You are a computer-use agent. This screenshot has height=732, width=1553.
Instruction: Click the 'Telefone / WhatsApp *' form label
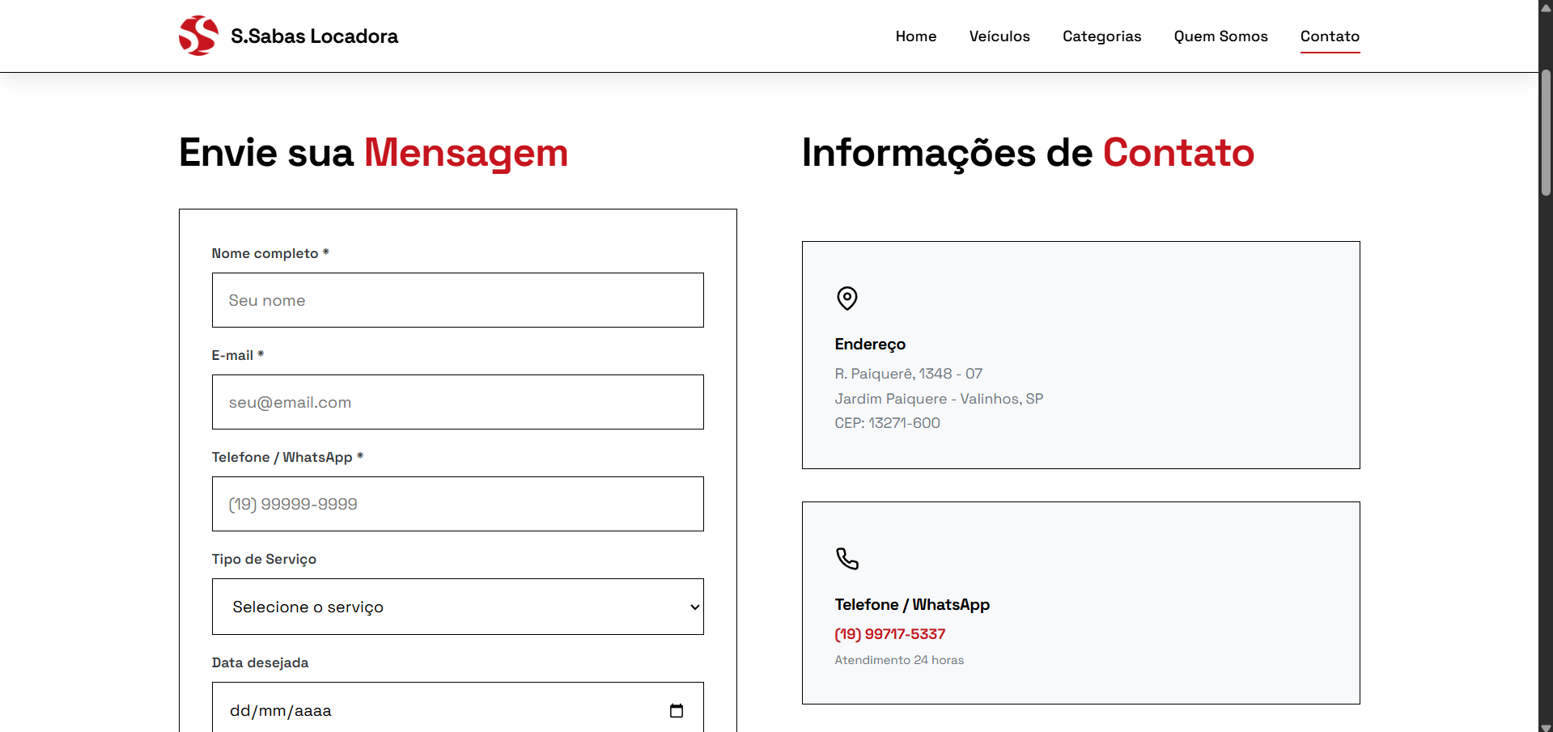[287, 457]
